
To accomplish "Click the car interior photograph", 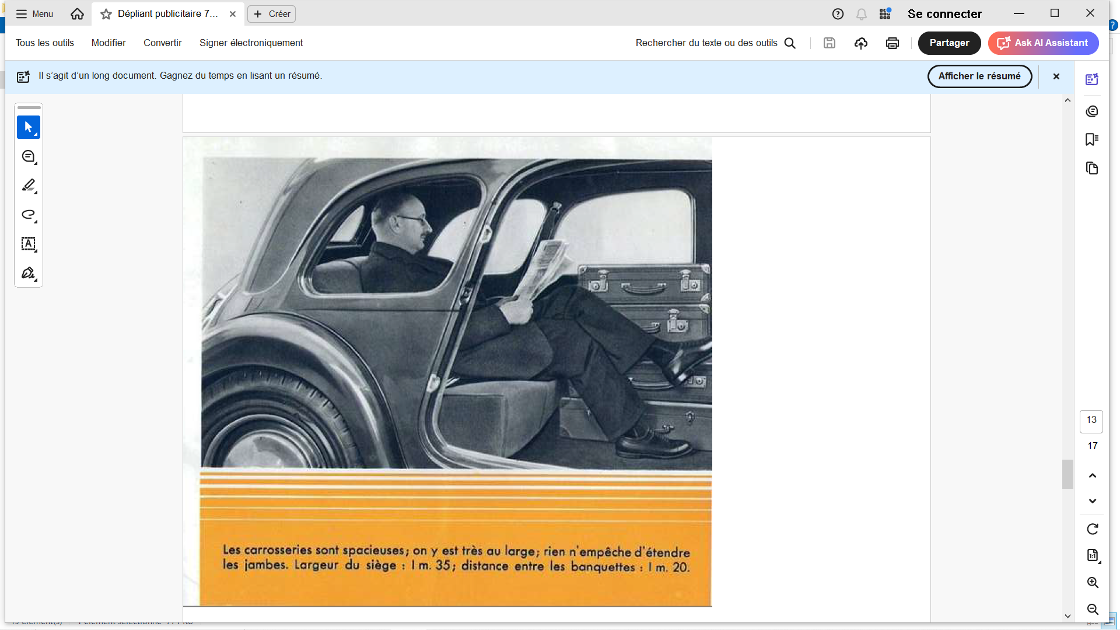I will point(457,313).
